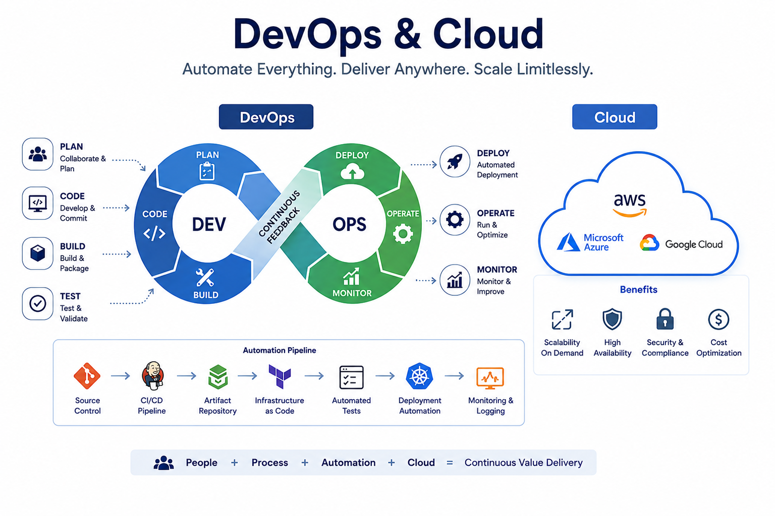Click the white gear in OPERATE segment

pos(403,234)
